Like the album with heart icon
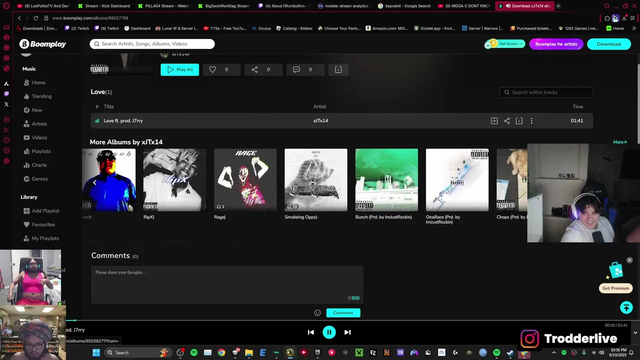The height and width of the screenshot is (360, 640). (x=212, y=69)
